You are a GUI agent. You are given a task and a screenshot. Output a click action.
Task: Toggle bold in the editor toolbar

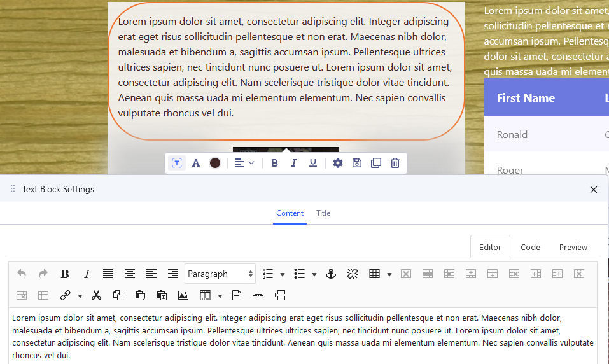click(65, 274)
